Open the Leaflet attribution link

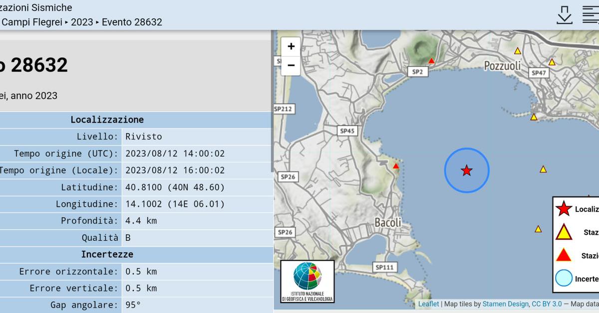pos(428,304)
